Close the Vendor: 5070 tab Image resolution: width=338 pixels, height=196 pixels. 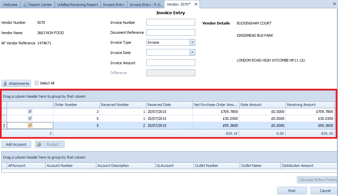196,4
